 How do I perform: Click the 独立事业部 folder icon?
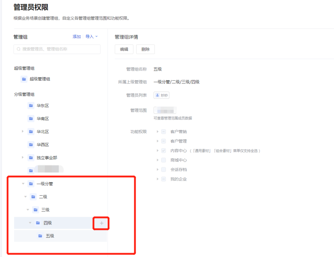[x=31, y=158]
